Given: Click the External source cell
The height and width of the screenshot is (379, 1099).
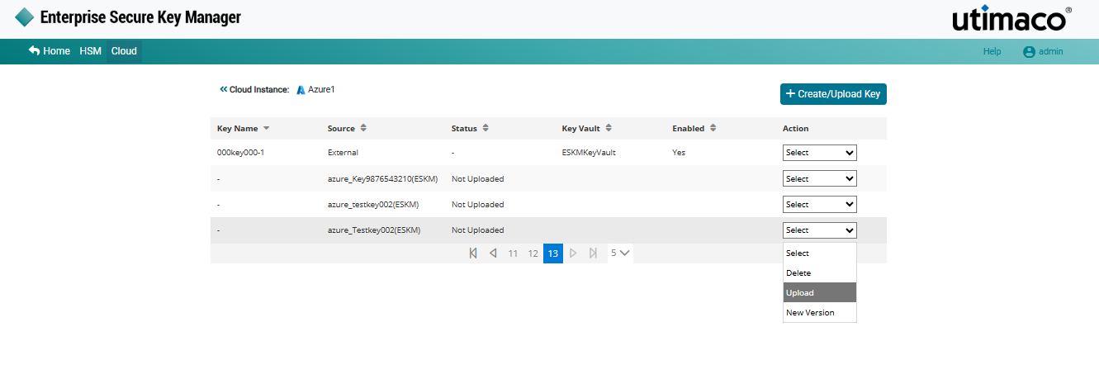Looking at the screenshot, I should click(x=343, y=153).
